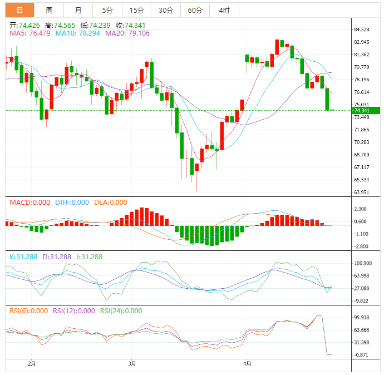Switch to the 周 (weekly) tab

[x=49, y=10]
